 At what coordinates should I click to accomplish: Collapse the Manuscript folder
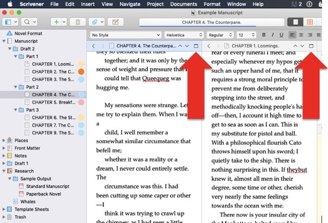pos(4,41)
